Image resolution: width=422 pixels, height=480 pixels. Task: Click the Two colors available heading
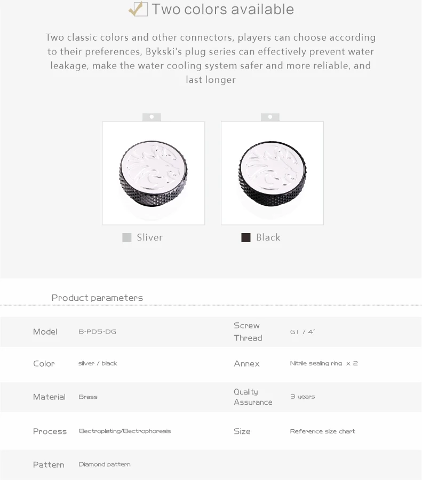222,9
